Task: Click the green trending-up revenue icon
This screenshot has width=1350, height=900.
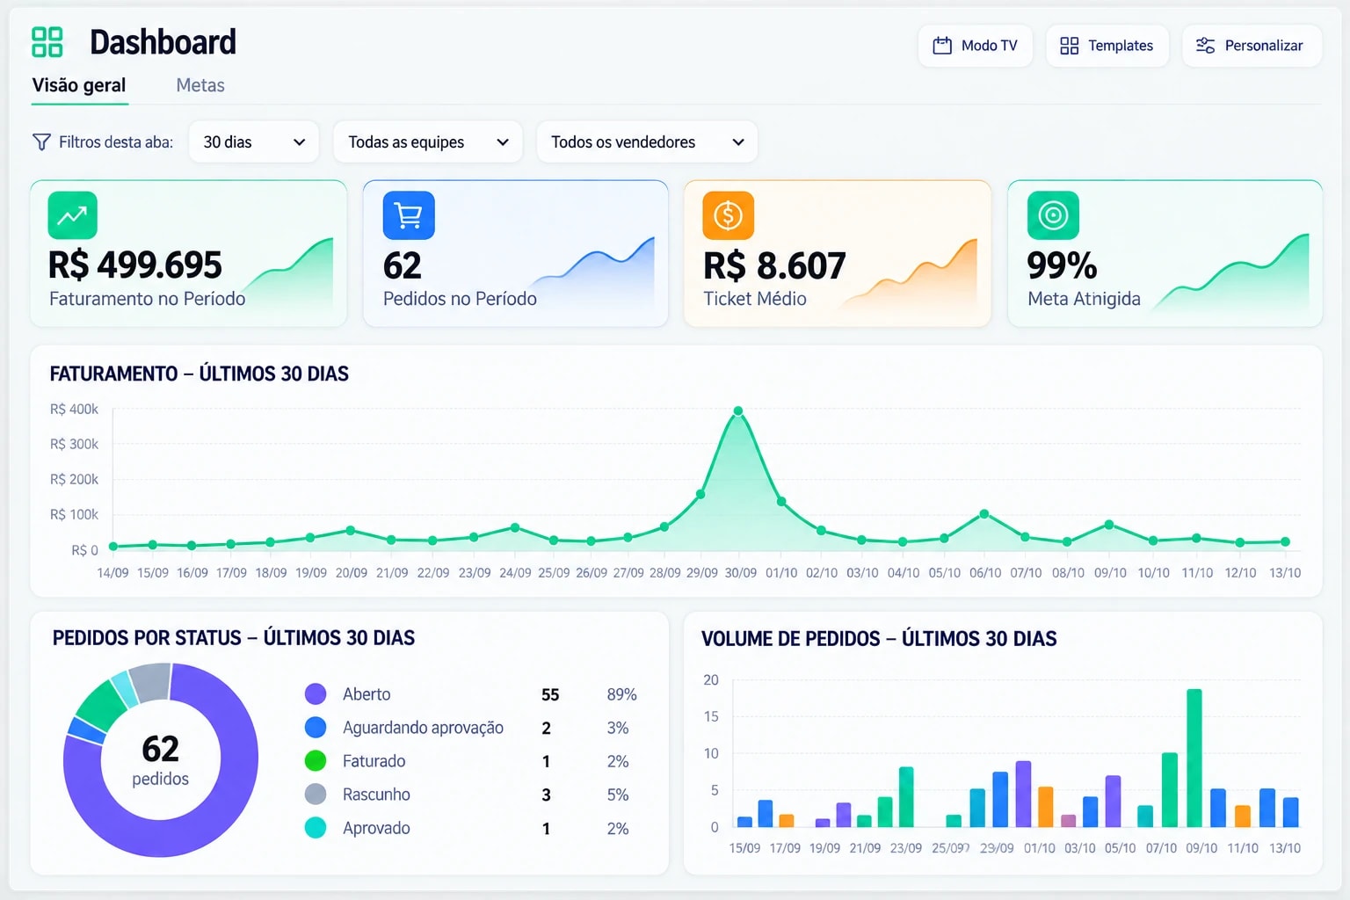Action: 72,215
